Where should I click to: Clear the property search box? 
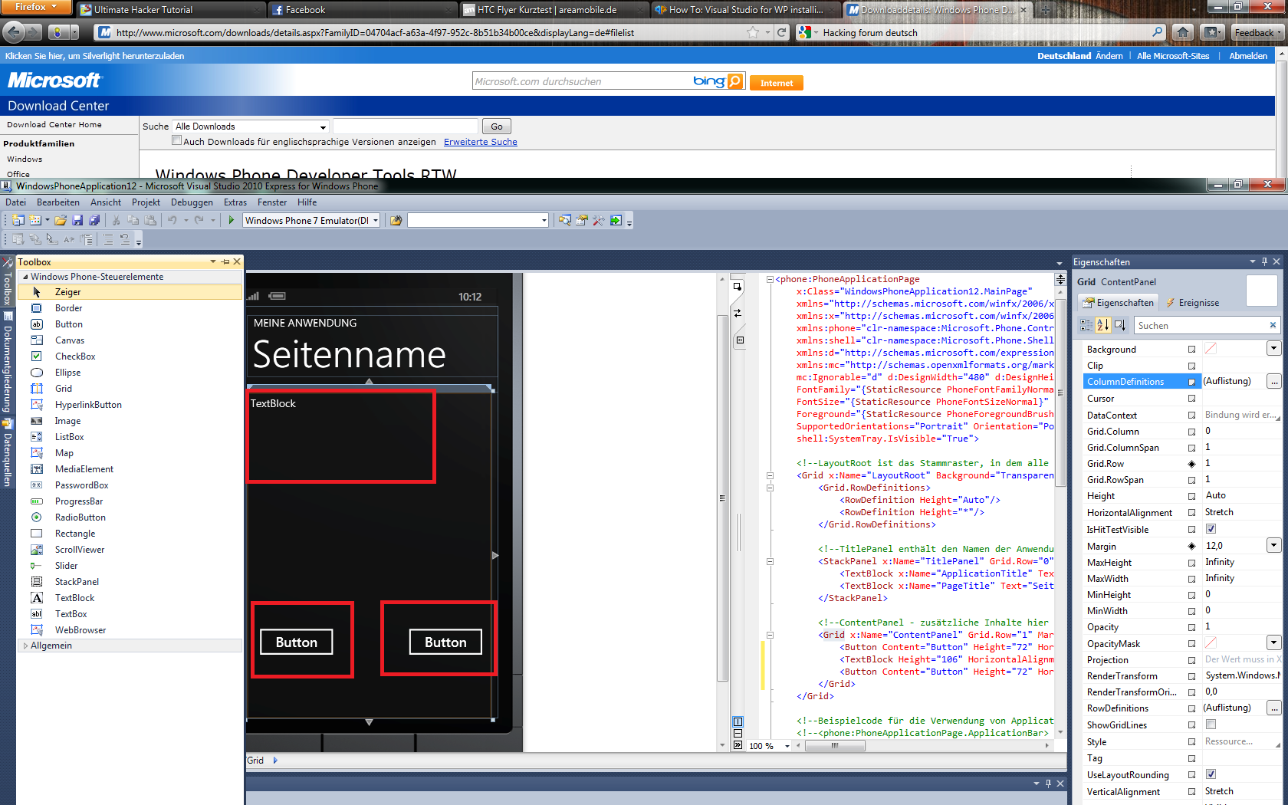point(1273,325)
